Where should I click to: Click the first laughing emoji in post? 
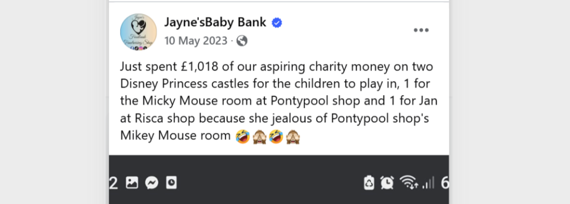[243, 137]
